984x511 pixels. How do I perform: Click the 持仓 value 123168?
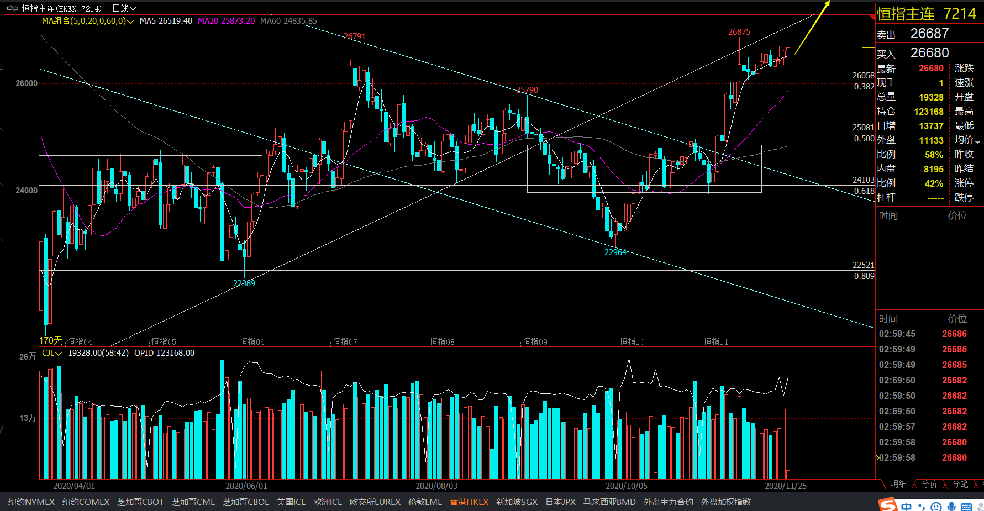[929, 112]
